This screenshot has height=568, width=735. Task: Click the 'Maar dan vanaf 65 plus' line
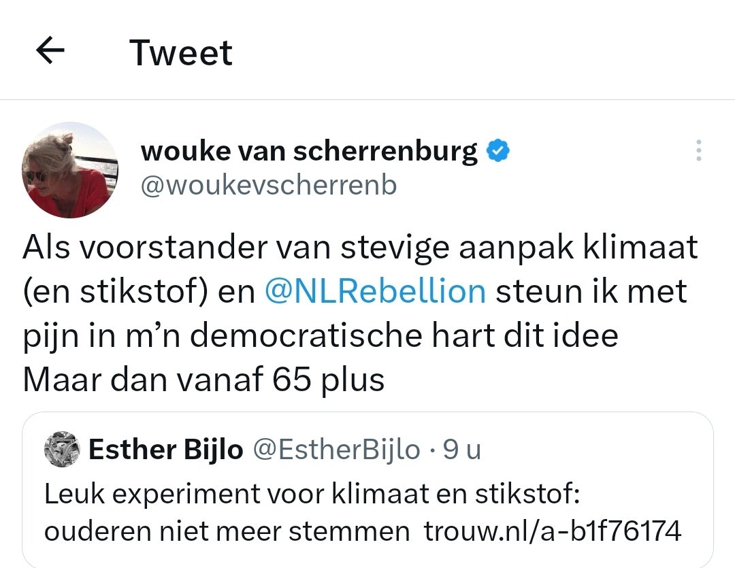point(203,379)
